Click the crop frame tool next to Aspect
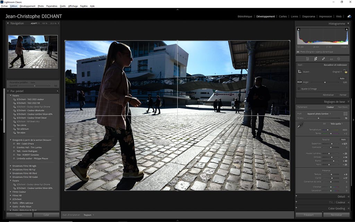The image size is (355, 222). [300, 71]
